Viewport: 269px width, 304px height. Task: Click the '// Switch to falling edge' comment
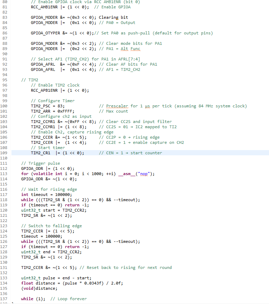click(51, 226)
